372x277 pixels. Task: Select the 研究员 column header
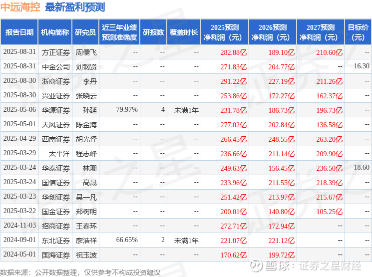(x=85, y=32)
